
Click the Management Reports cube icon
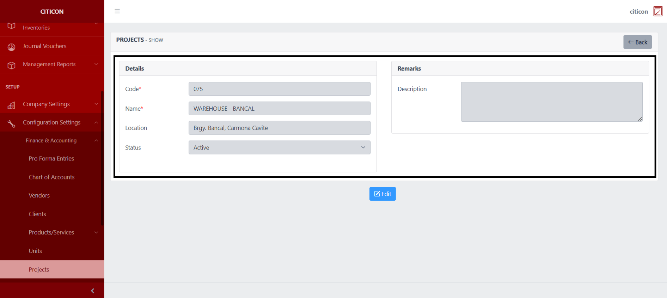[x=11, y=65]
